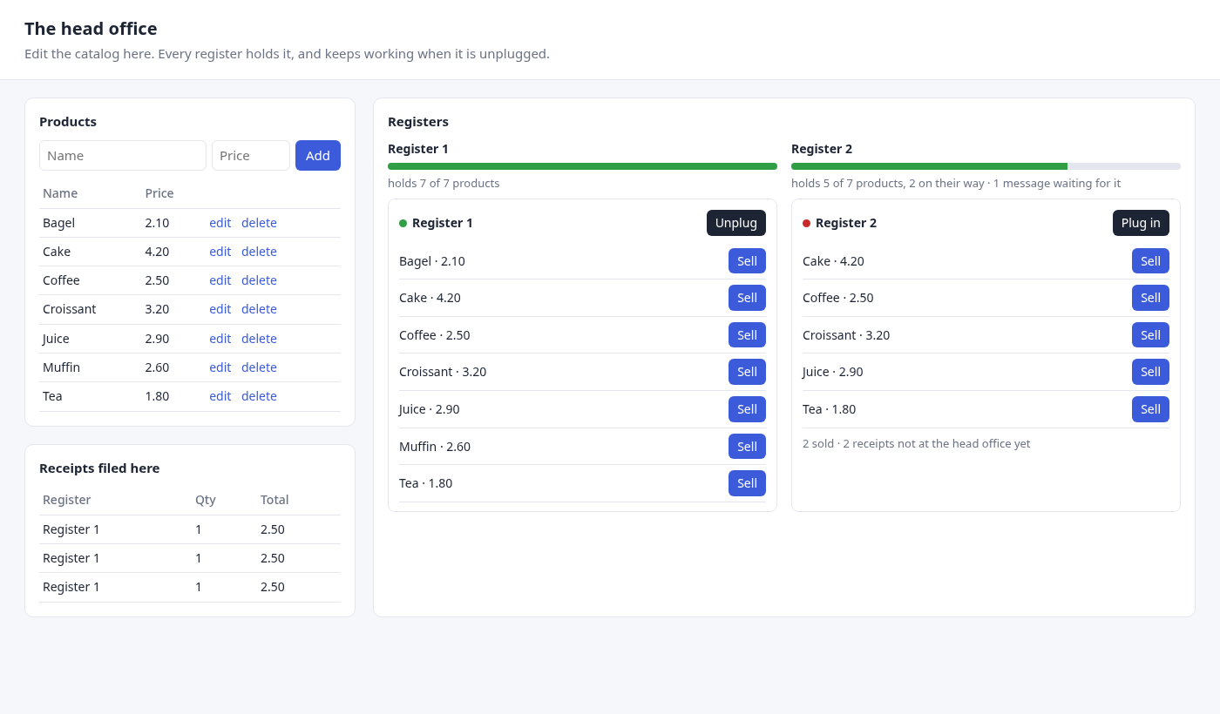Click the Muffin price 2.60 in Products table

(x=157, y=367)
